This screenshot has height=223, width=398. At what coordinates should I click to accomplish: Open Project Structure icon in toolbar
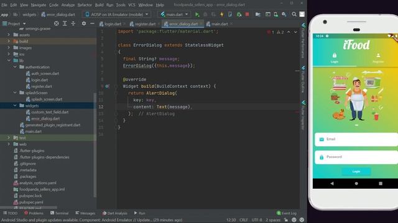tap(258, 14)
